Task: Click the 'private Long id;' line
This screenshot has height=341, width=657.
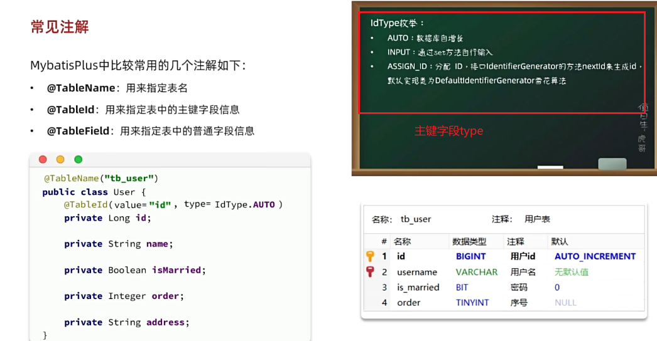Action: [107, 218]
